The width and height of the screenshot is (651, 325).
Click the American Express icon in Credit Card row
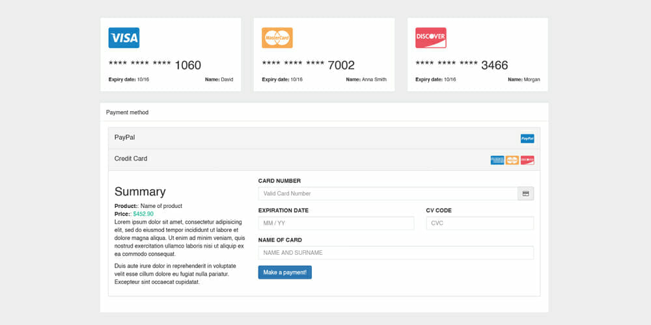point(497,160)
